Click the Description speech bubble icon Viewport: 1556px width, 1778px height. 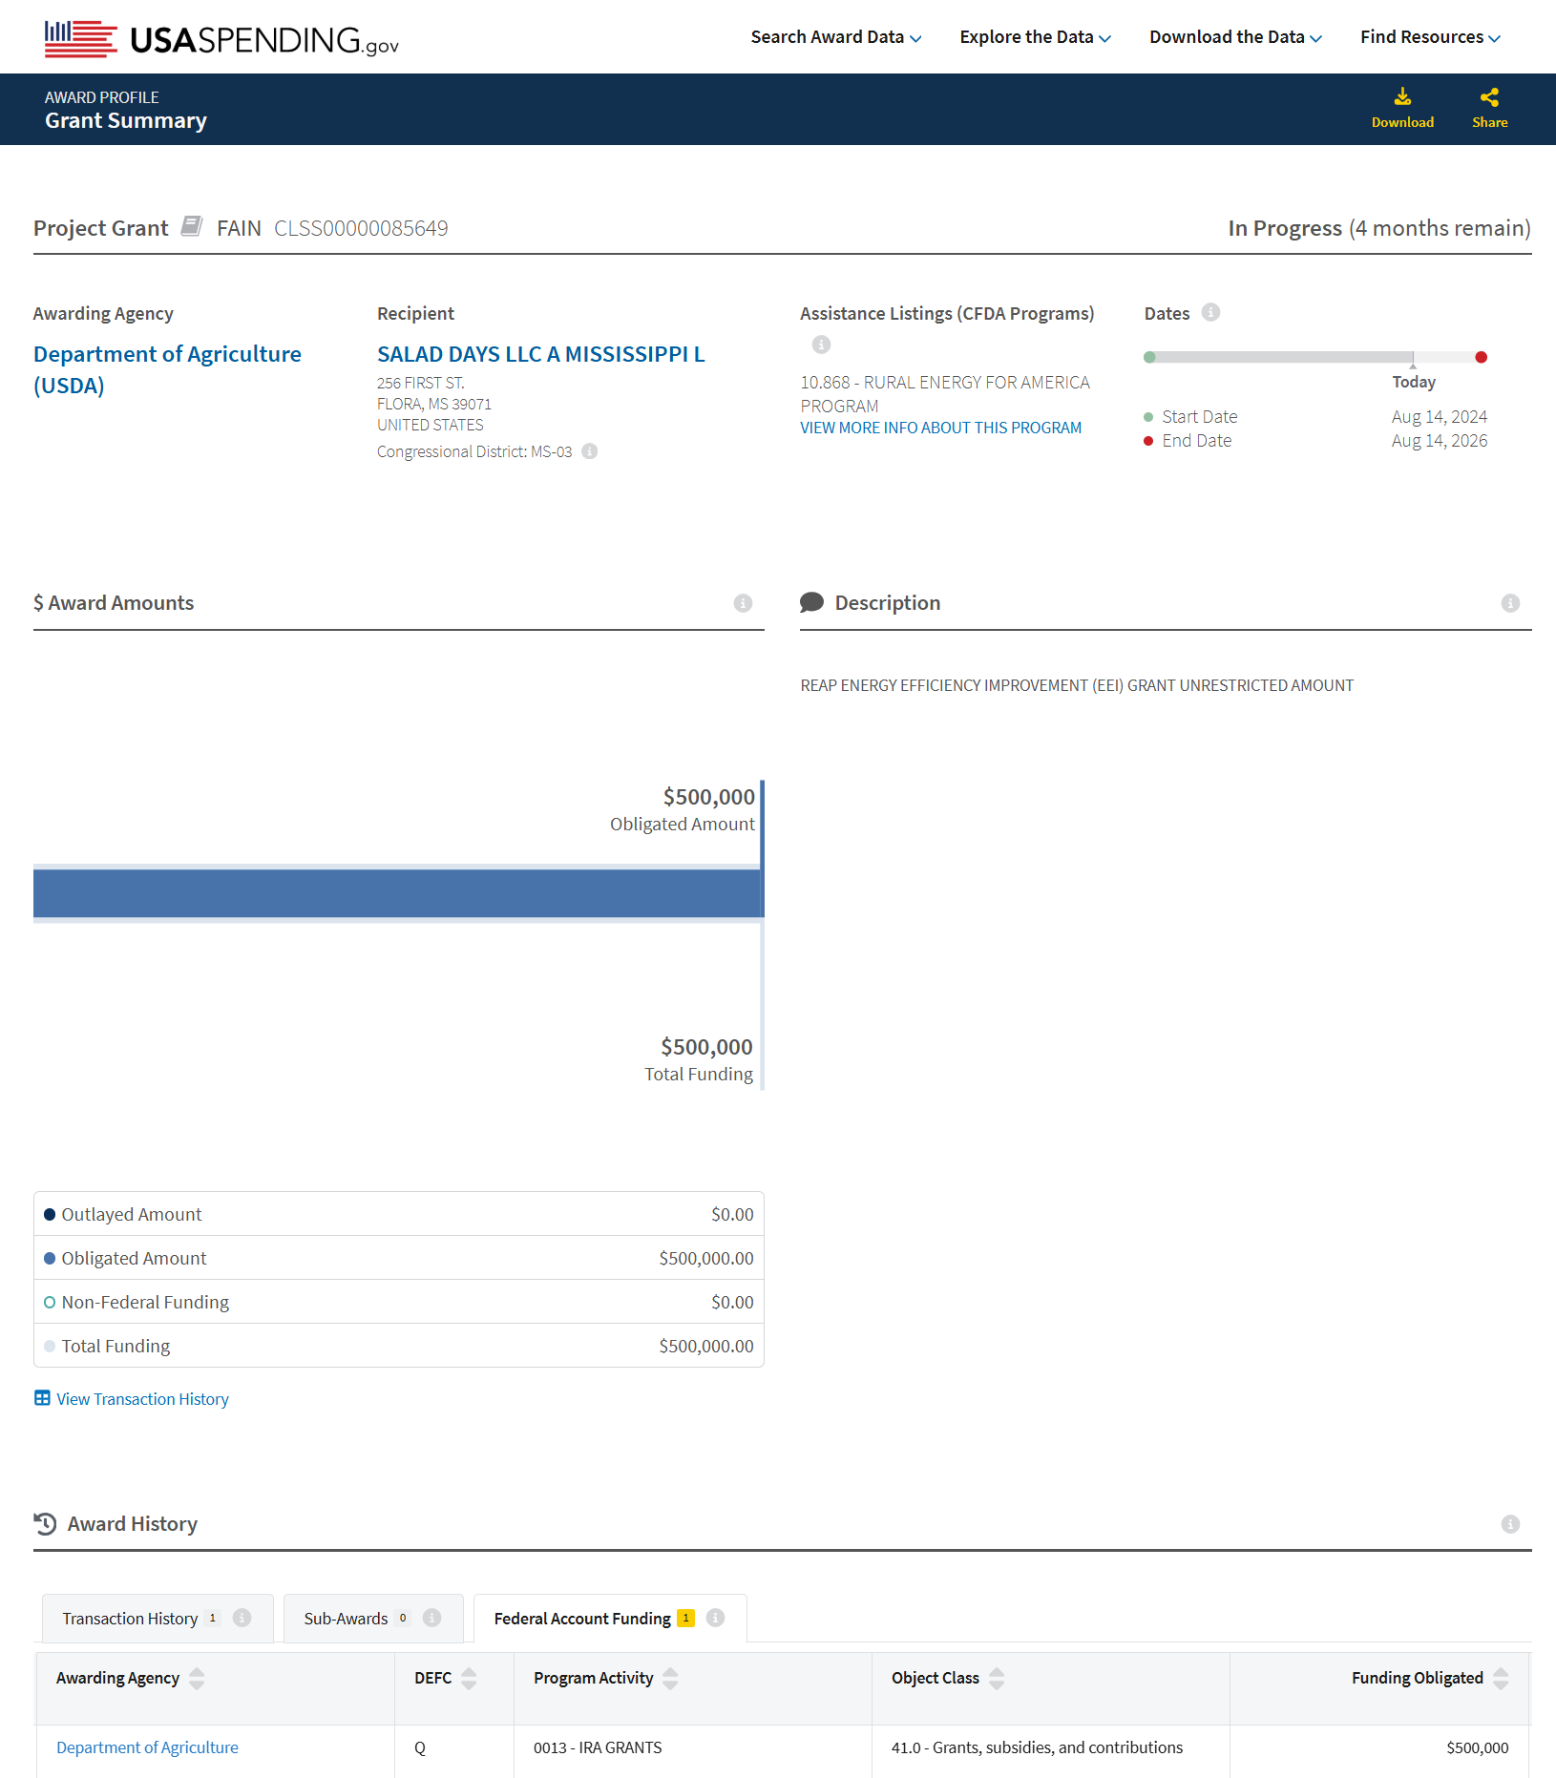[811, 602]
